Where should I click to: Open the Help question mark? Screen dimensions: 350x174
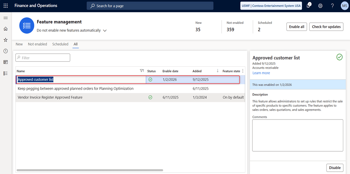coord(332,6)
